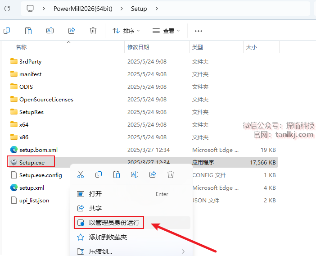Click the CONFIG 文件 type cell

click(209, 175)
